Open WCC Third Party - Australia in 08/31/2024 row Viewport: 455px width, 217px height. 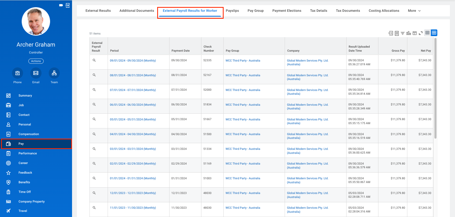(243, 75)
